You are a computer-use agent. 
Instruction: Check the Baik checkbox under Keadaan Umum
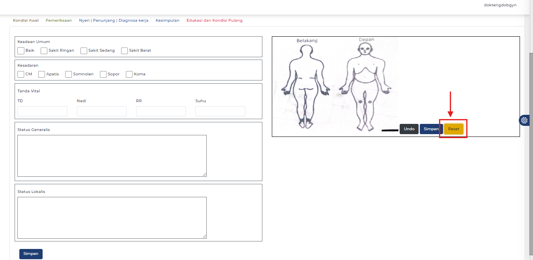click(x=21, y=51)
